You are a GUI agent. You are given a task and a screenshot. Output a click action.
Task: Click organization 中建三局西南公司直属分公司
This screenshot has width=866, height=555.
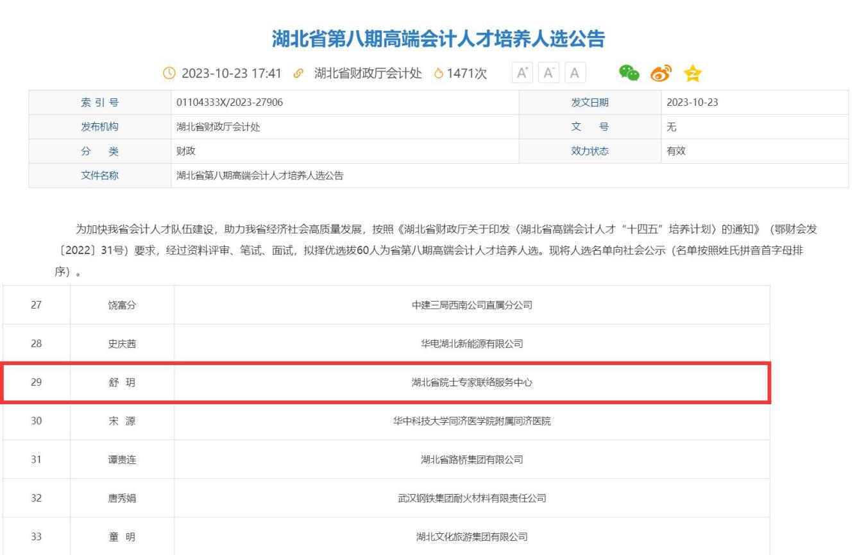click(471, 305)
